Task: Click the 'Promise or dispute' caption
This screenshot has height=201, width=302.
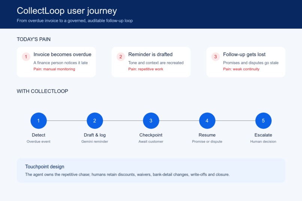Action: [x=207, y=141]
